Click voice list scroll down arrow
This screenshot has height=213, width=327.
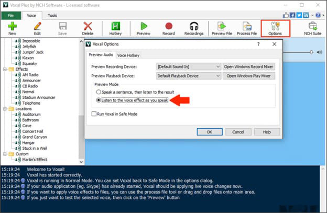coord(81,162)
